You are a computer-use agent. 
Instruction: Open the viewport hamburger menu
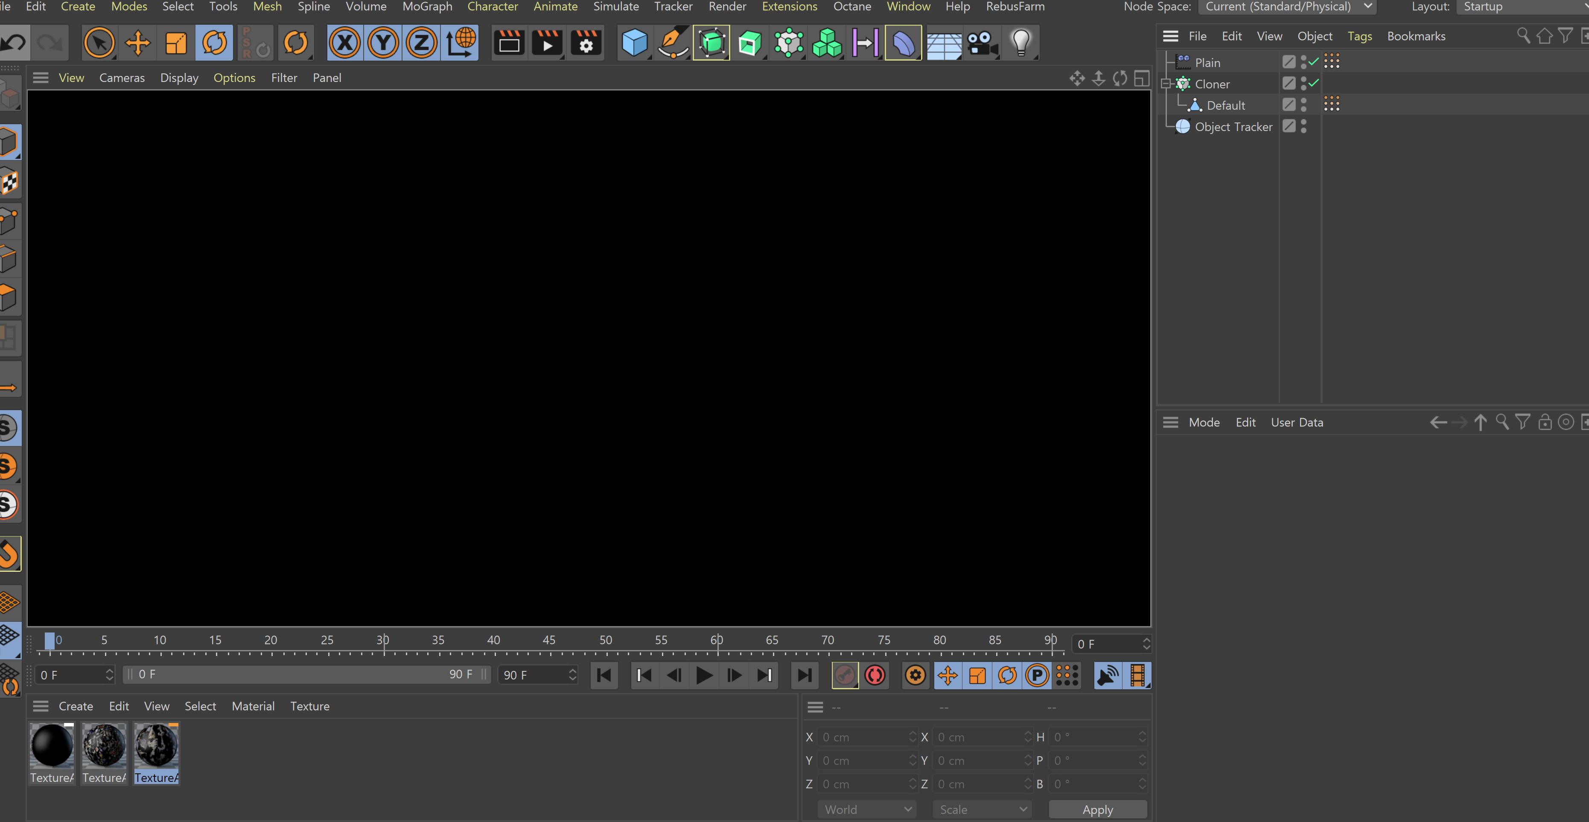point(41,78)
